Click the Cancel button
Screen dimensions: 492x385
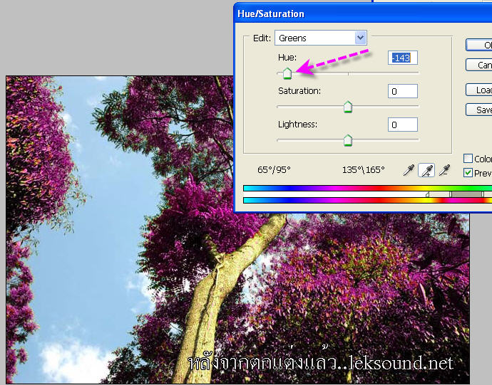pos(479,65)
